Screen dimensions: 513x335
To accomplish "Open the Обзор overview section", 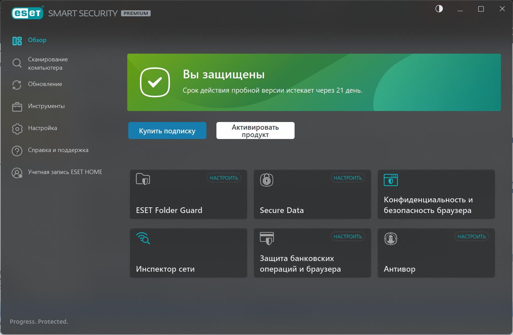I will (x=37, y=40).
